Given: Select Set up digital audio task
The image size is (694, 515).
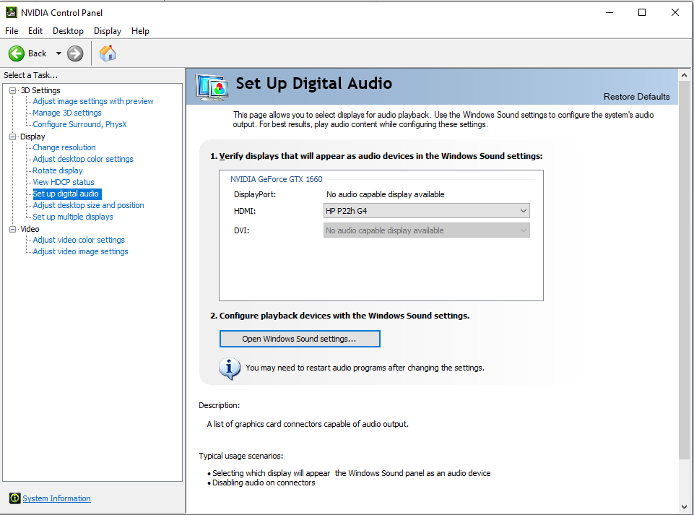Looking at the screenshot, I should (x=67, y=194).
